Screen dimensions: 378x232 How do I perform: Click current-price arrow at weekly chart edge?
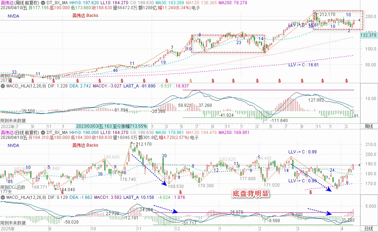tap(359, 20)
